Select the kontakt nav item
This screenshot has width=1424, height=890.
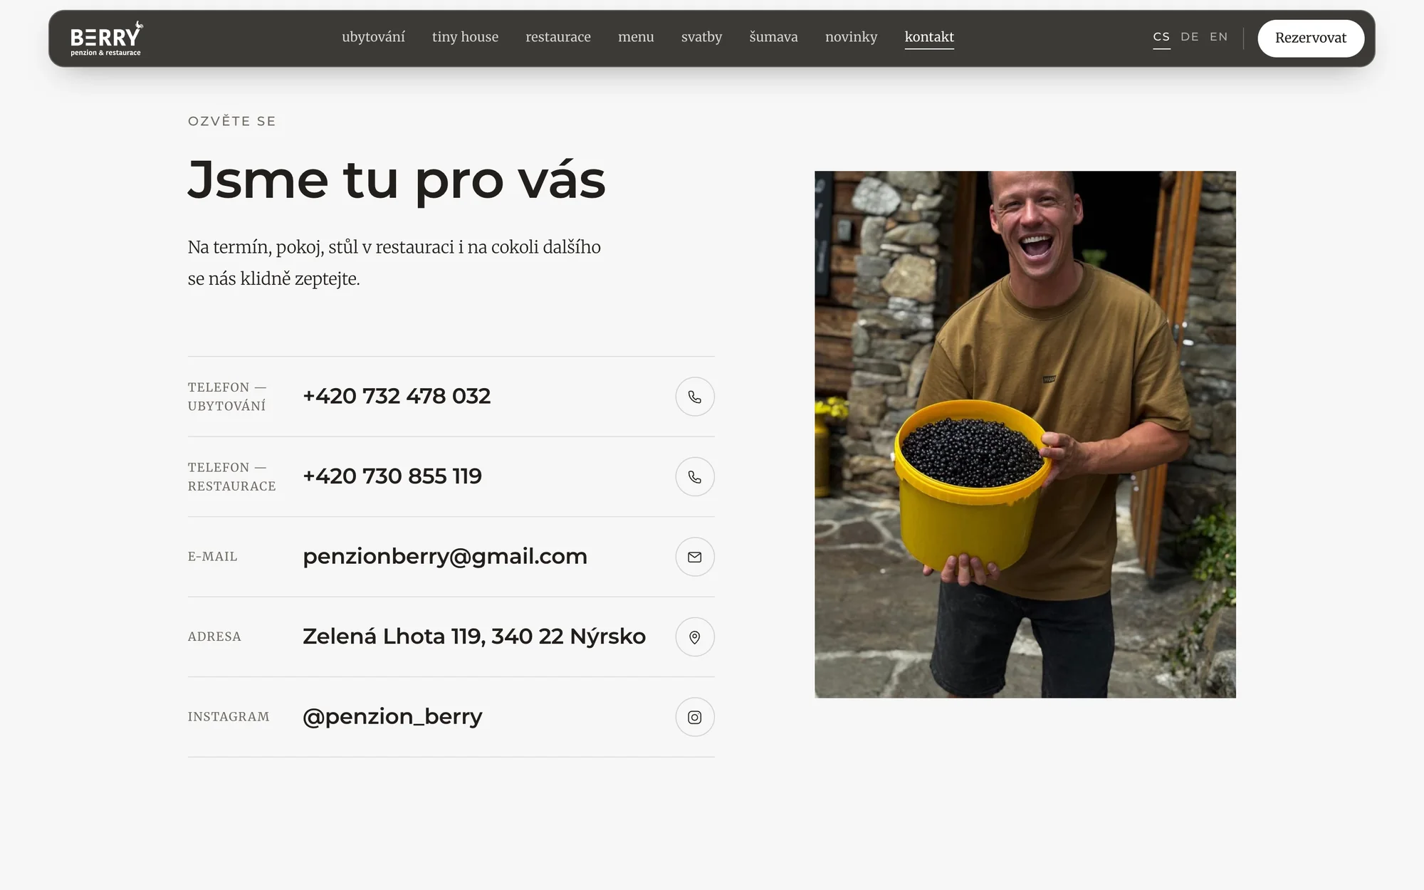click(x=929, y=37)
